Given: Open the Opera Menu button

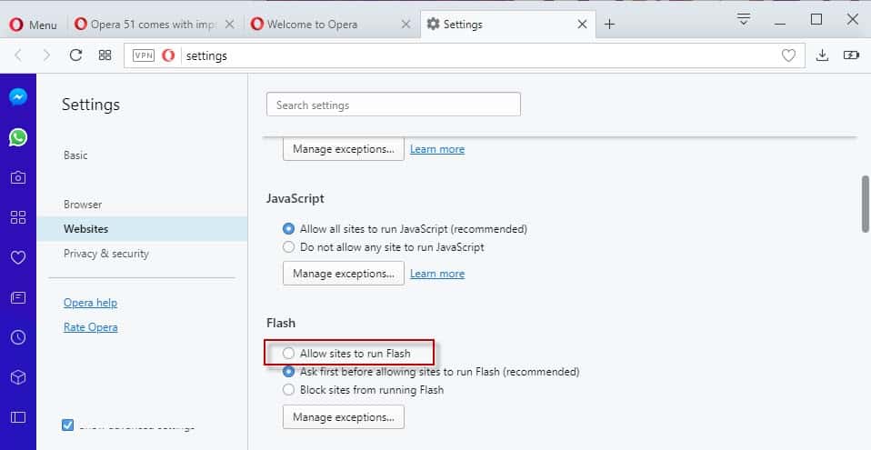Looking at the screenshot, I should tap(34, 25).
